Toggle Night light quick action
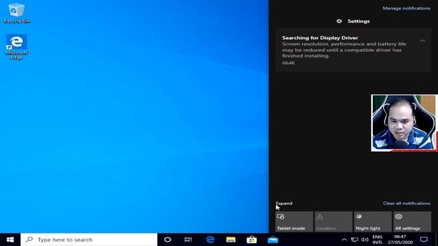438x246 pixels. click(373, 221)
